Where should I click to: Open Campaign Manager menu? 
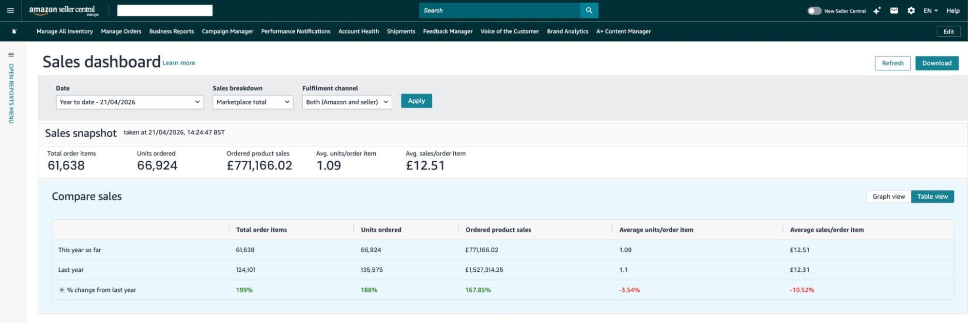pos(228,31)
